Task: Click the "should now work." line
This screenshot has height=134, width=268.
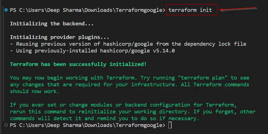Action: click(x=34, y=91)
